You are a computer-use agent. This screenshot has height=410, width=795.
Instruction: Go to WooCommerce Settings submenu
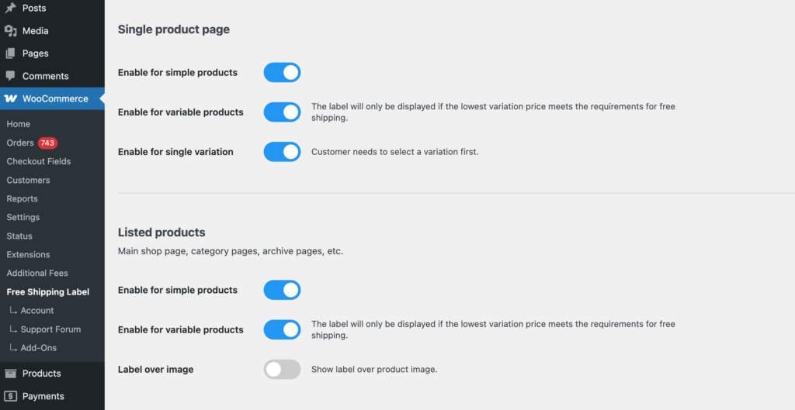click(23, 217)
